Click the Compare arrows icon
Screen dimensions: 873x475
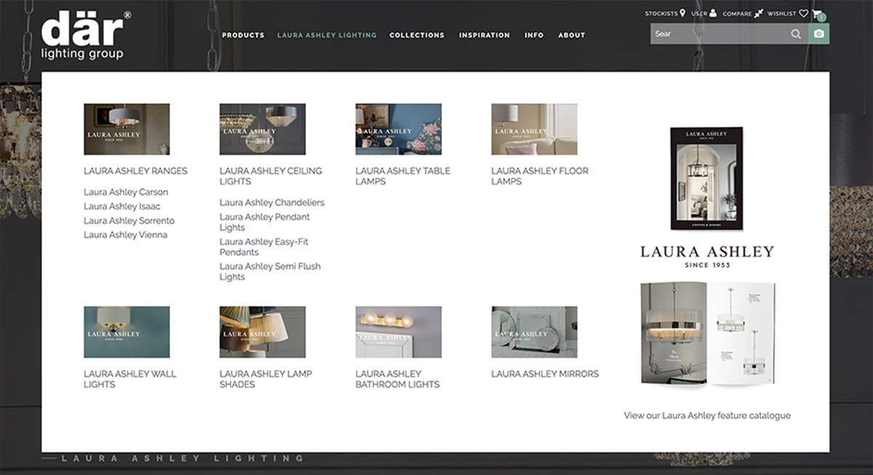[x=759, y=13]
